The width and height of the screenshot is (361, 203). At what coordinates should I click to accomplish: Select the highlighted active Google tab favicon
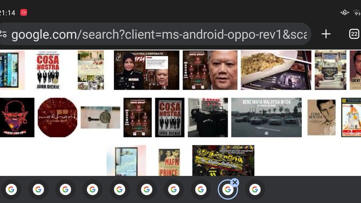pos(227,190)
